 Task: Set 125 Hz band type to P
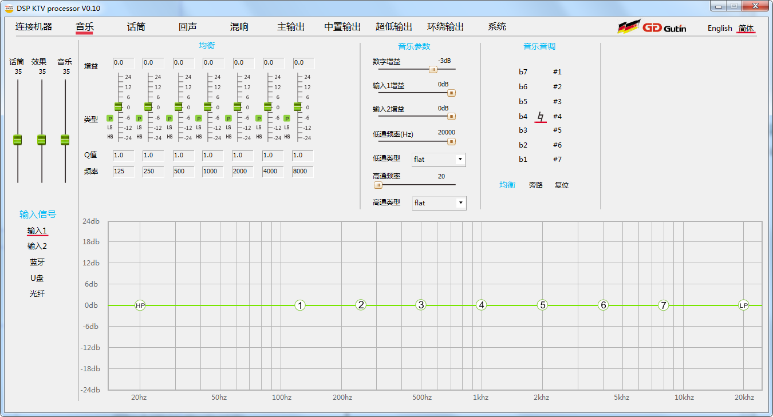click(110, 118)
